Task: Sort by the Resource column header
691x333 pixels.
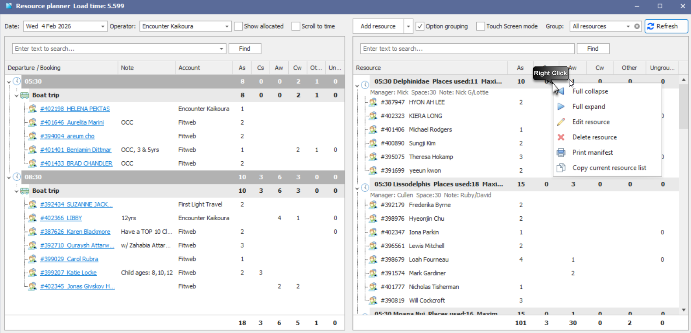Action: click(430, 68)
